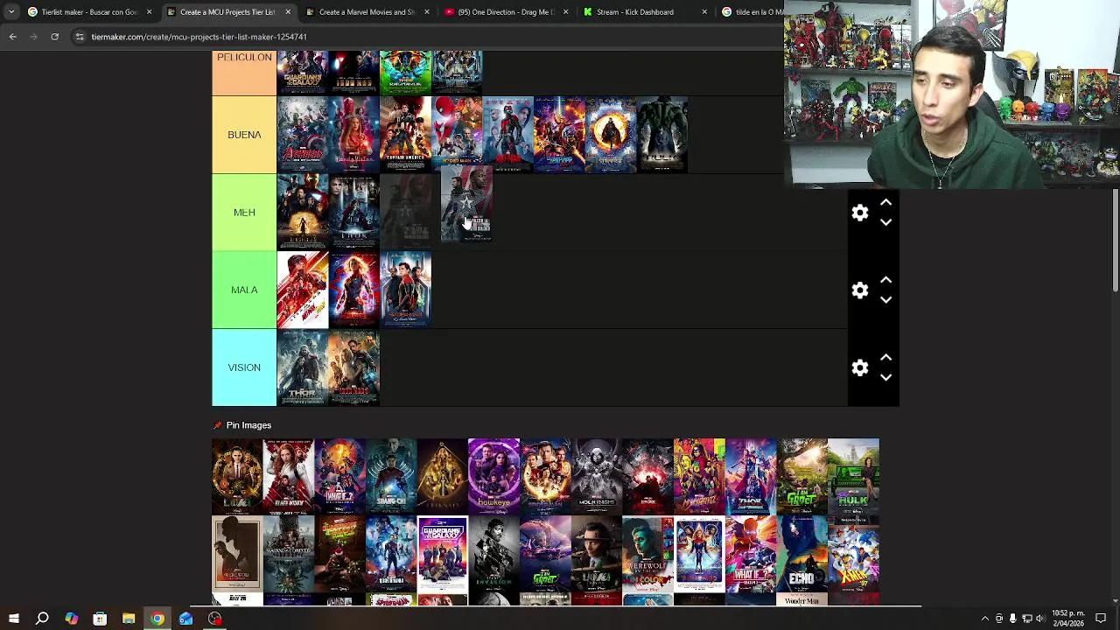Open settings gear for the VISION tier
The height and width of the screenshot is (630, 1120).
(x=860, y=368)
